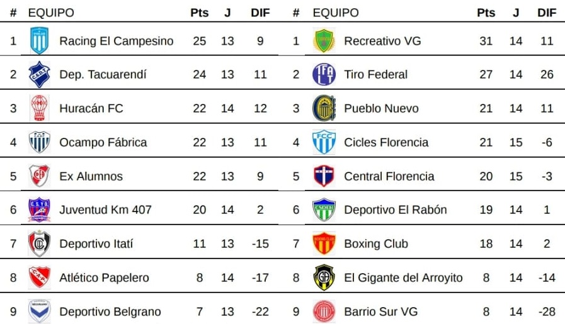Click the El Gigante del Arroyito badge

click(x=324, y=277)
